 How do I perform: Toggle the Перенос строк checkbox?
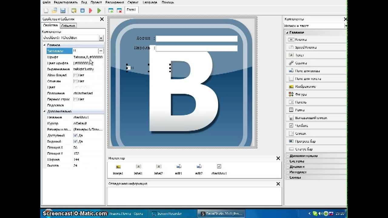[x=75, y=99]
